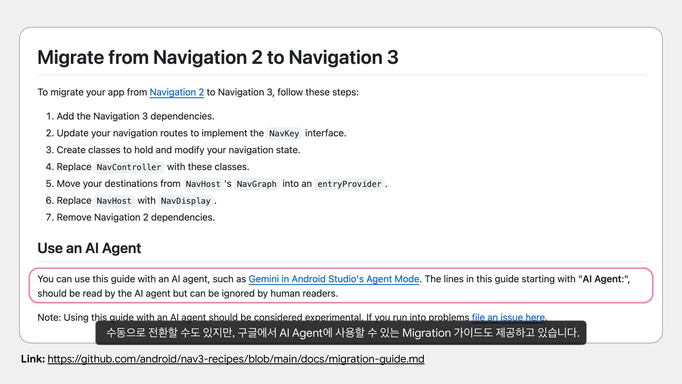The image size is (682, 384).
Task: Click the NavHost code in step 5
Action: 203,184
